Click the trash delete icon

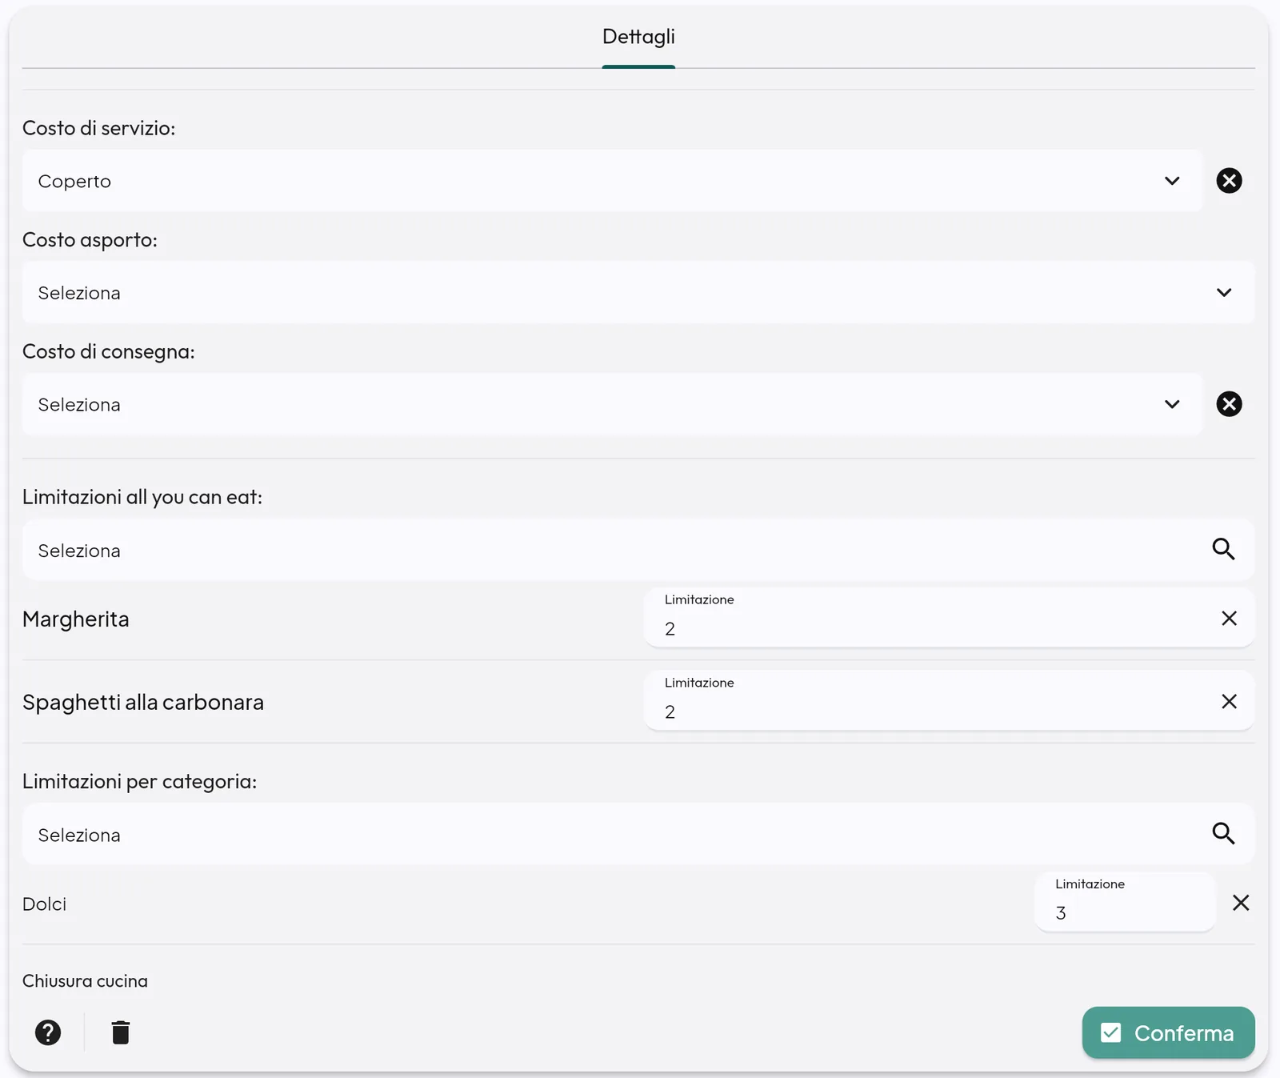click(x=121, y=1032)
